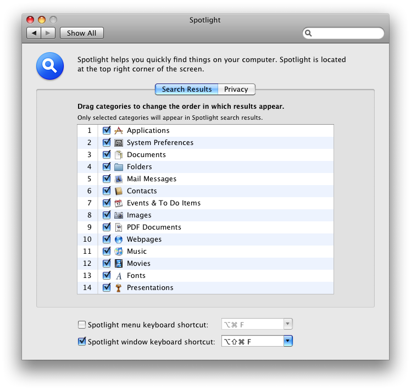Click the large blue Spotlight magnifier icon
411x390 pixels.
tap(50, 66)
